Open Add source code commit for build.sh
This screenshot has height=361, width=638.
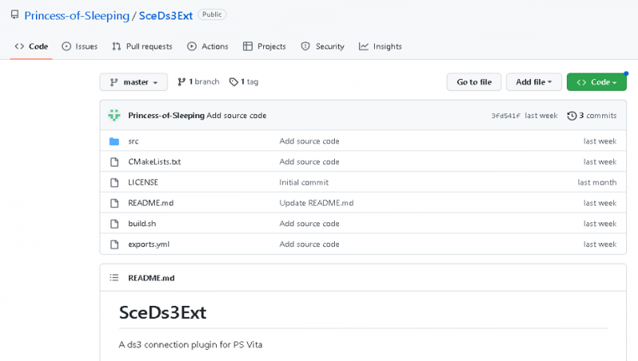[309, 224]
